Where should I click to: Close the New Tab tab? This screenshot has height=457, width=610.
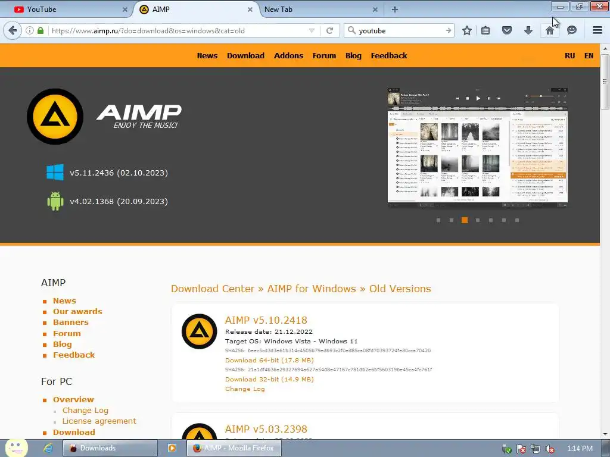(x=375, y=10)
